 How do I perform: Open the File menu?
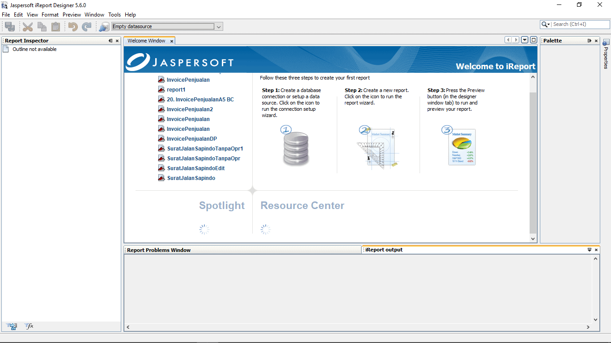(6, 15)
